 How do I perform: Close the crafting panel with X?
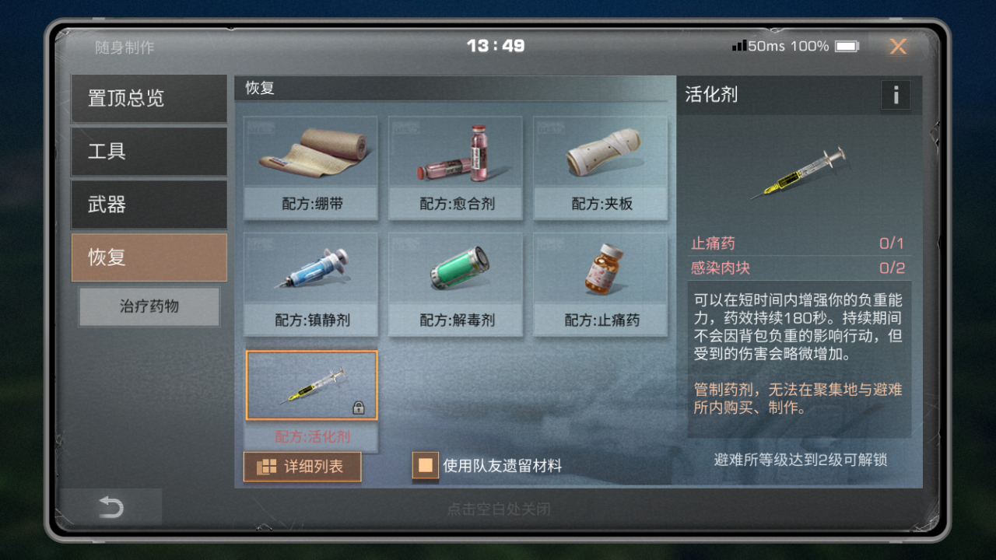[x=898, y=47]
